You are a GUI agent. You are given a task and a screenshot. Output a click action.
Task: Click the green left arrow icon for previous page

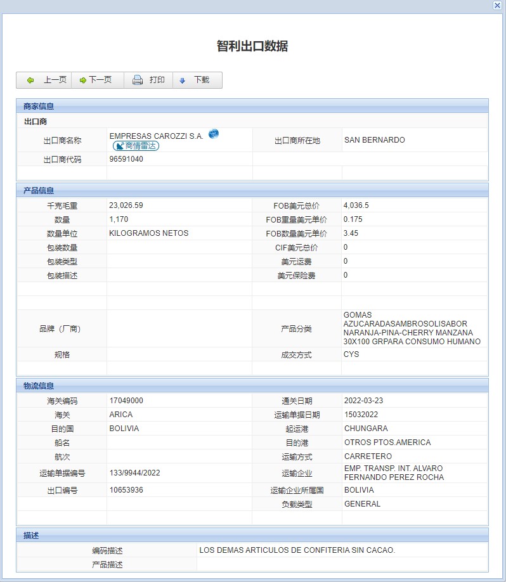pyautogui.click(x=30, y=80)
